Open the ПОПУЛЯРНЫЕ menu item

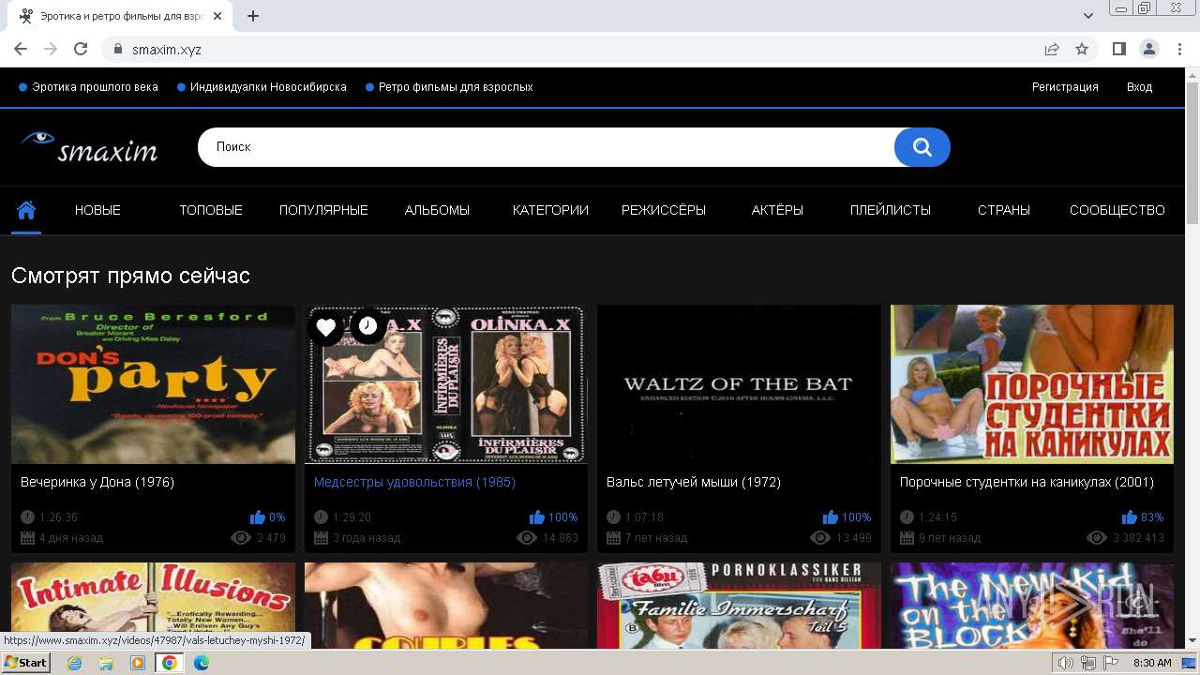[323, 210]
